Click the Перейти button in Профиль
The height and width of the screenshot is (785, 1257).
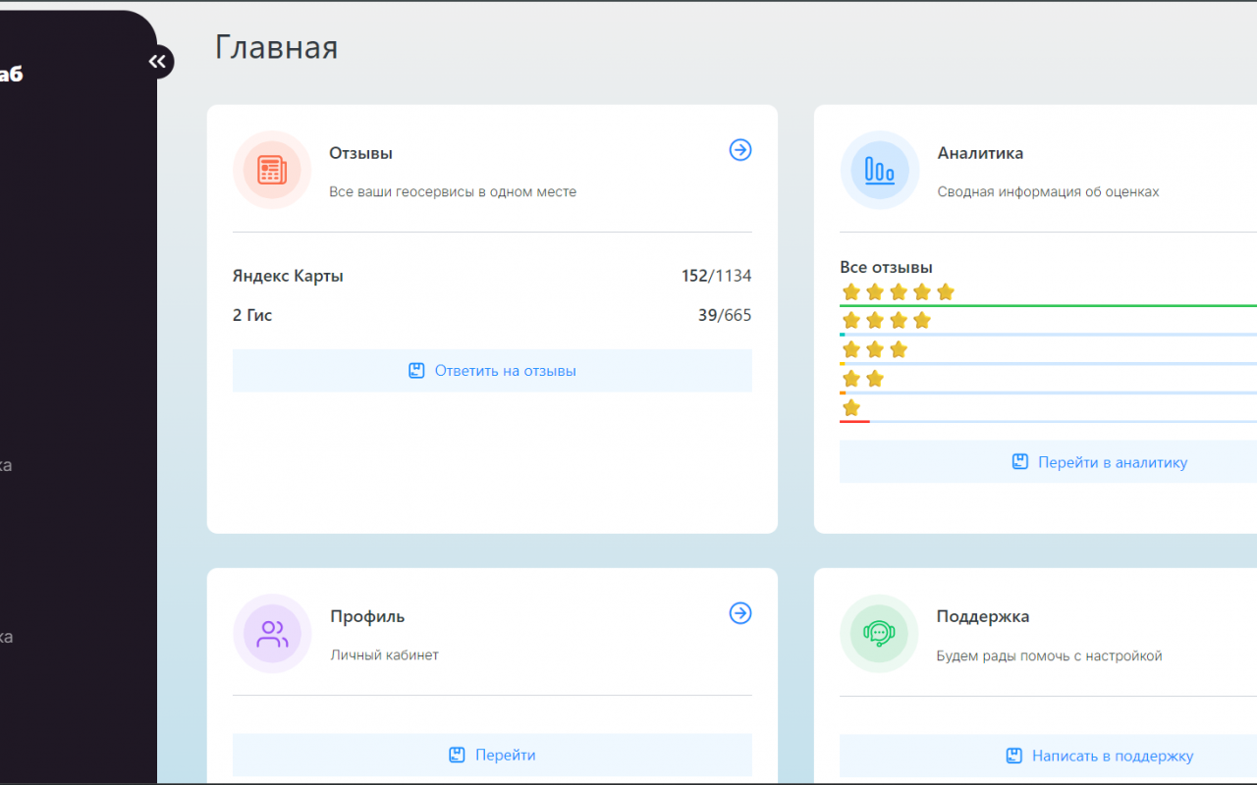(x=492, y=755)
